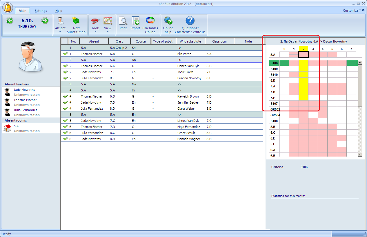The height and width of the screenshot is (237, 367).
Task: Select absent teacher Thomas Fischer in sidebar
Action: point(25,100)
